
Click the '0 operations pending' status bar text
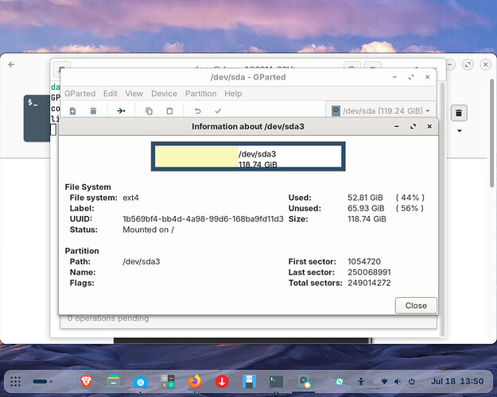coord(108,318)
